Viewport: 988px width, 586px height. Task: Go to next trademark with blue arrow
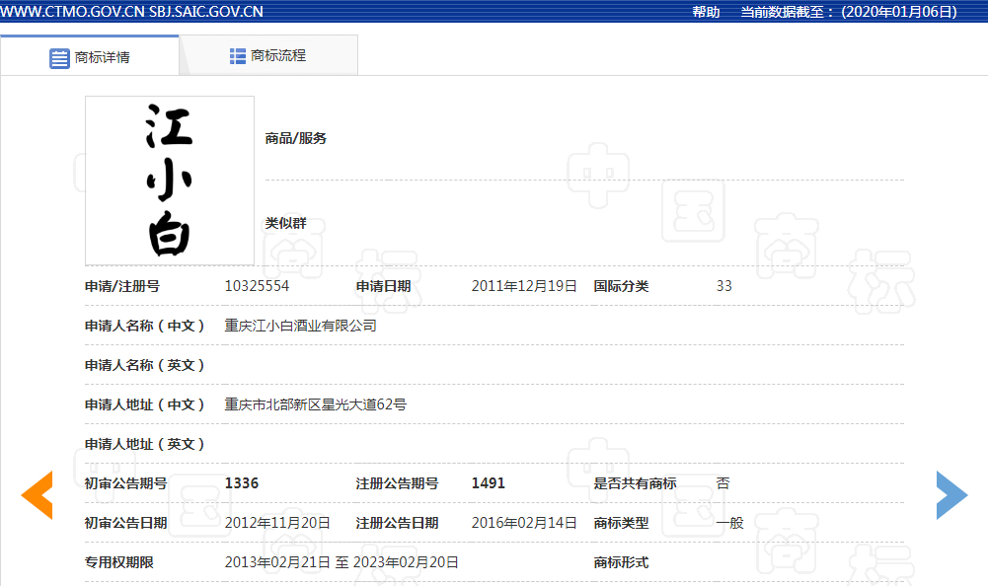[951, 495]
